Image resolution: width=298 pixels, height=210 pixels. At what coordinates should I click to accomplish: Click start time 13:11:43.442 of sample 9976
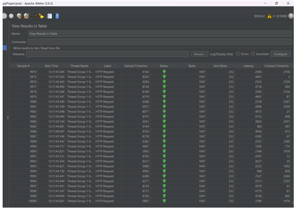tap(56, 82)
